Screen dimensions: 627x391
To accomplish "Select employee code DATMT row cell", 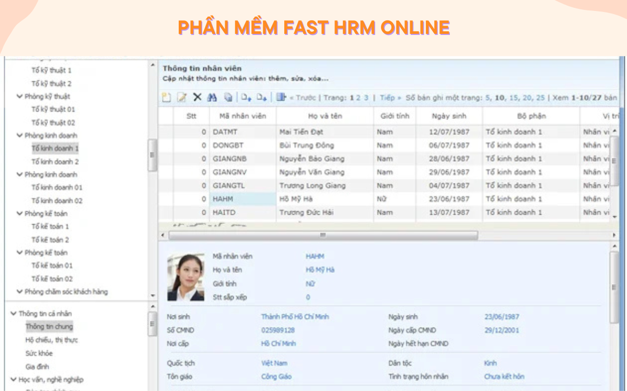I will (243, 132).
